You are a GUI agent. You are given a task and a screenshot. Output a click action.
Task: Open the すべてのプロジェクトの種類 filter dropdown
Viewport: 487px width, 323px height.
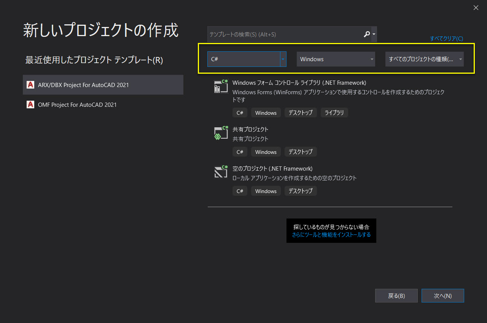[x=425, y=59]
